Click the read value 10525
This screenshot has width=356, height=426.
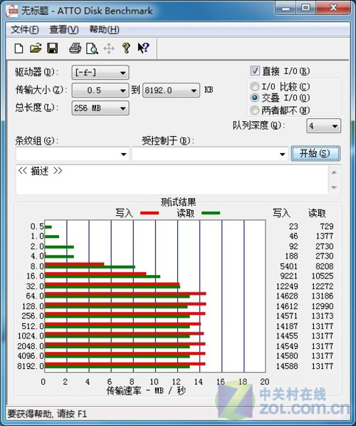(x=323, y=276)
